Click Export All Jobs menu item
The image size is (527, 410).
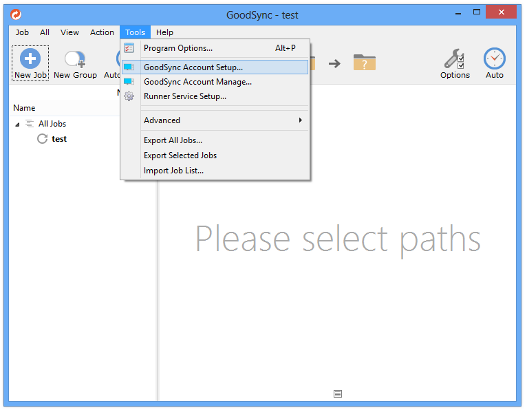tap(173, 140)
